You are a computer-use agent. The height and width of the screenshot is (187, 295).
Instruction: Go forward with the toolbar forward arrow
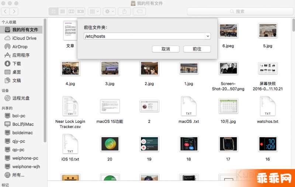(14, 11)
